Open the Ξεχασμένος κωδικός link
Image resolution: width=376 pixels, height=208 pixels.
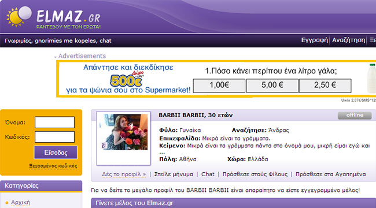point(53,166)
